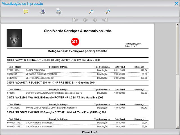This screenshot has height=135, width=180.
Task: Select the RENAULT CLIO header line
Action: point(54,60)
